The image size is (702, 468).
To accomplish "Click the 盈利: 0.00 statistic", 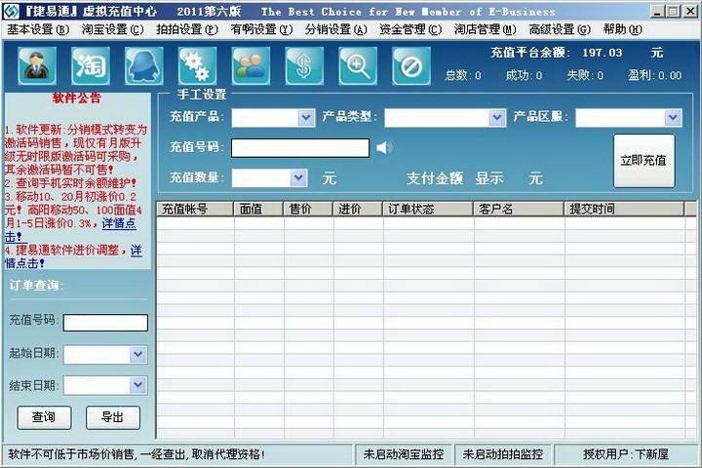I will (x=654, y=75).
